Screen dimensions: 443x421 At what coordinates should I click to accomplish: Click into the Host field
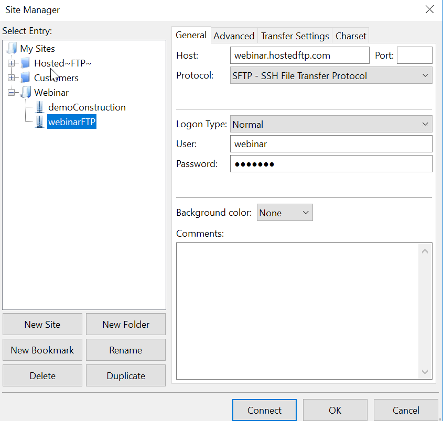coord(300,56)
